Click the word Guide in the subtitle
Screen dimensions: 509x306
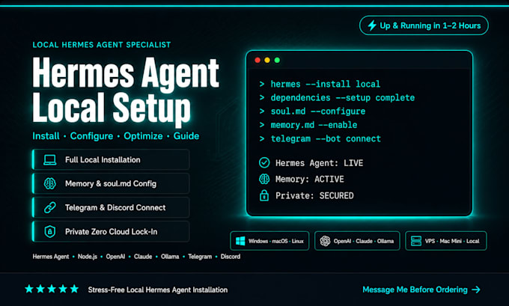(x=186, y=136)
